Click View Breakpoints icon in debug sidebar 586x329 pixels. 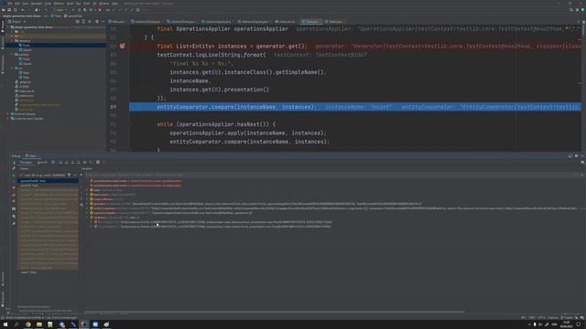pos(14,195)
